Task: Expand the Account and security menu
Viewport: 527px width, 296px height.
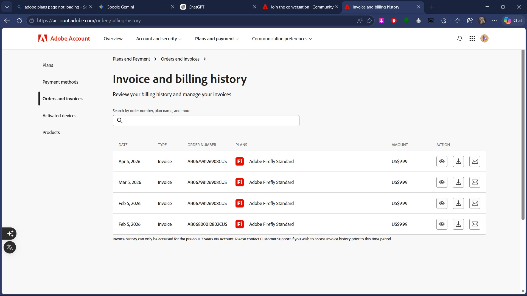Action: coord(159,39)
